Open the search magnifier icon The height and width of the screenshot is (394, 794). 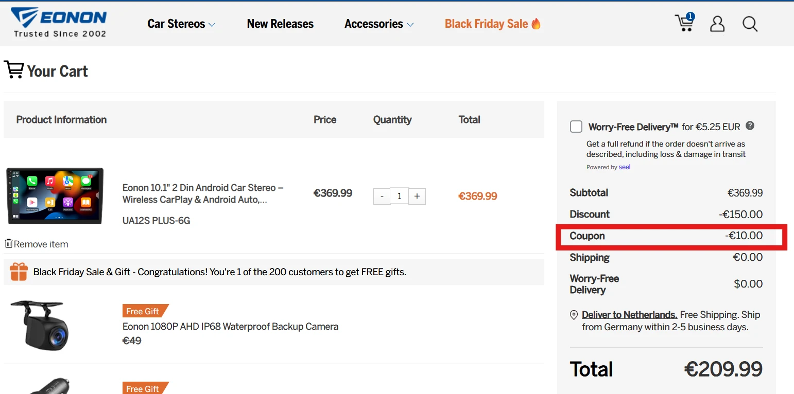click(x=750, y=24)
